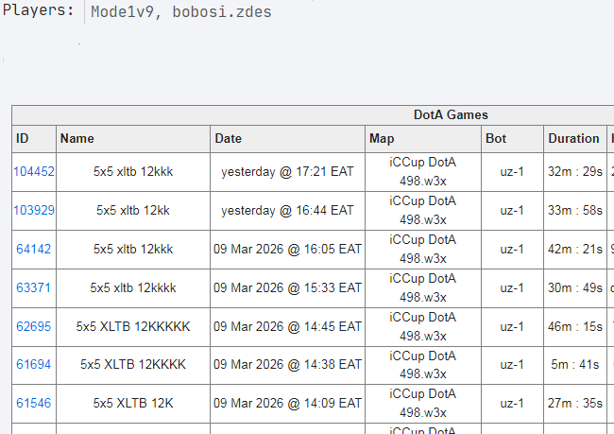
Task: Open game ID 61546 link
Action: (34, 403)
